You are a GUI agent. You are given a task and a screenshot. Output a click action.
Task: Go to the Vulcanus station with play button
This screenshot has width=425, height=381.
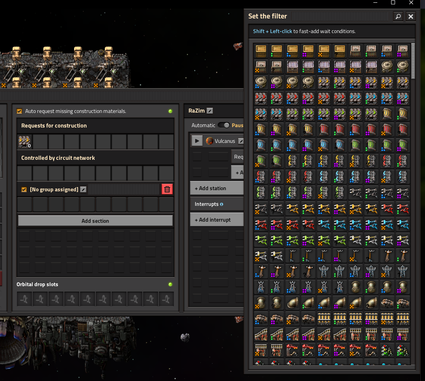pyautogui.click(x=197, y=141)
